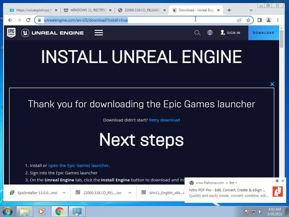The height and width of the screenshot is (217, 289).
Task: Click the Unreal Engine logo
Action: [x=52, y=33]
